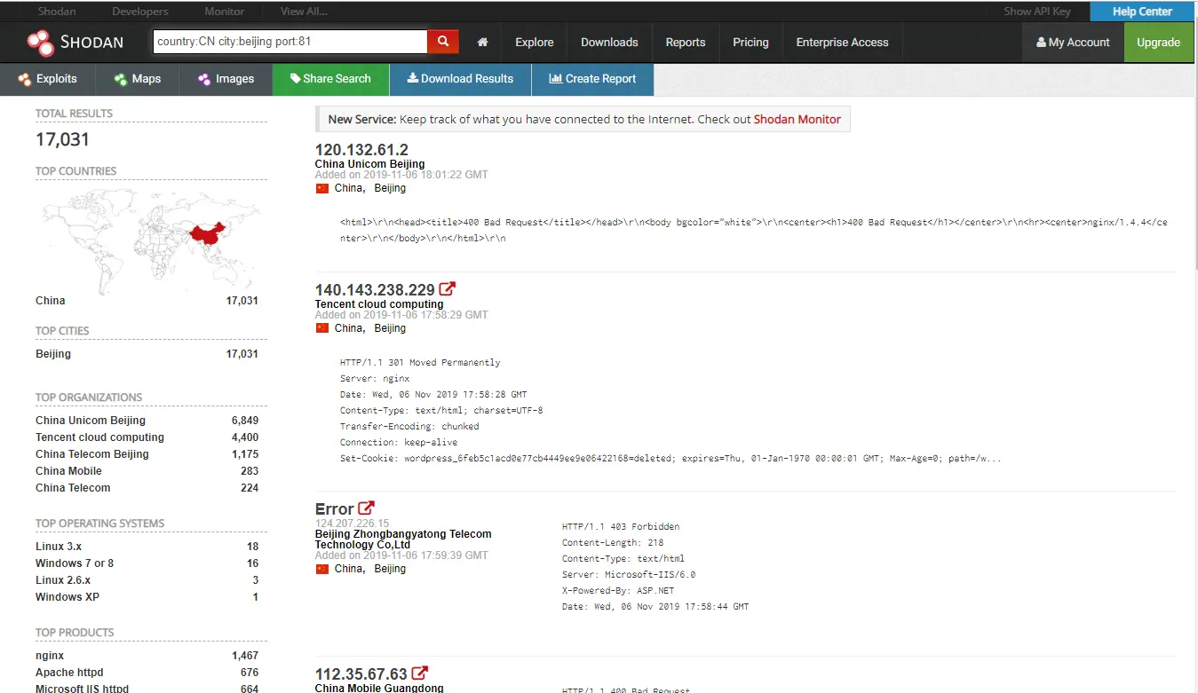Image resolution: width=1198 pixels, height=693 pixels.
Task: Open the Error result title
Action: (335, 509)
